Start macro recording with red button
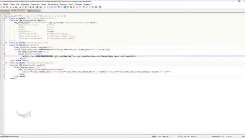 84,7
